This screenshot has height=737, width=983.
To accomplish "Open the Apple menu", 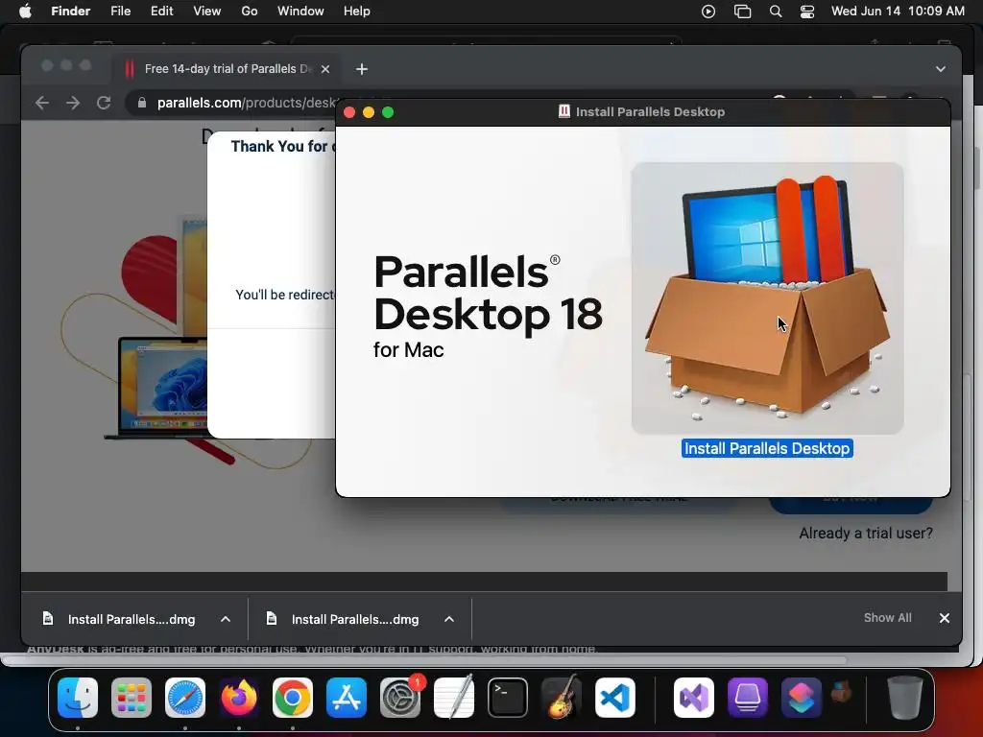I will coord(25,12).
